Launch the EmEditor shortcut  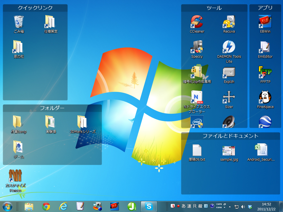pos(265,49)
